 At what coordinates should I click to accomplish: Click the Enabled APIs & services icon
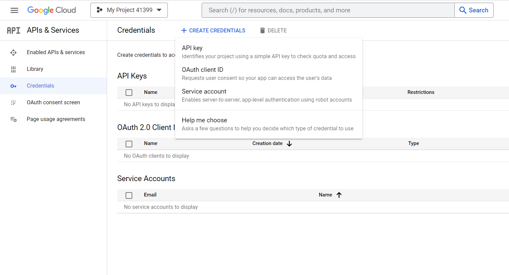(13, 52)
